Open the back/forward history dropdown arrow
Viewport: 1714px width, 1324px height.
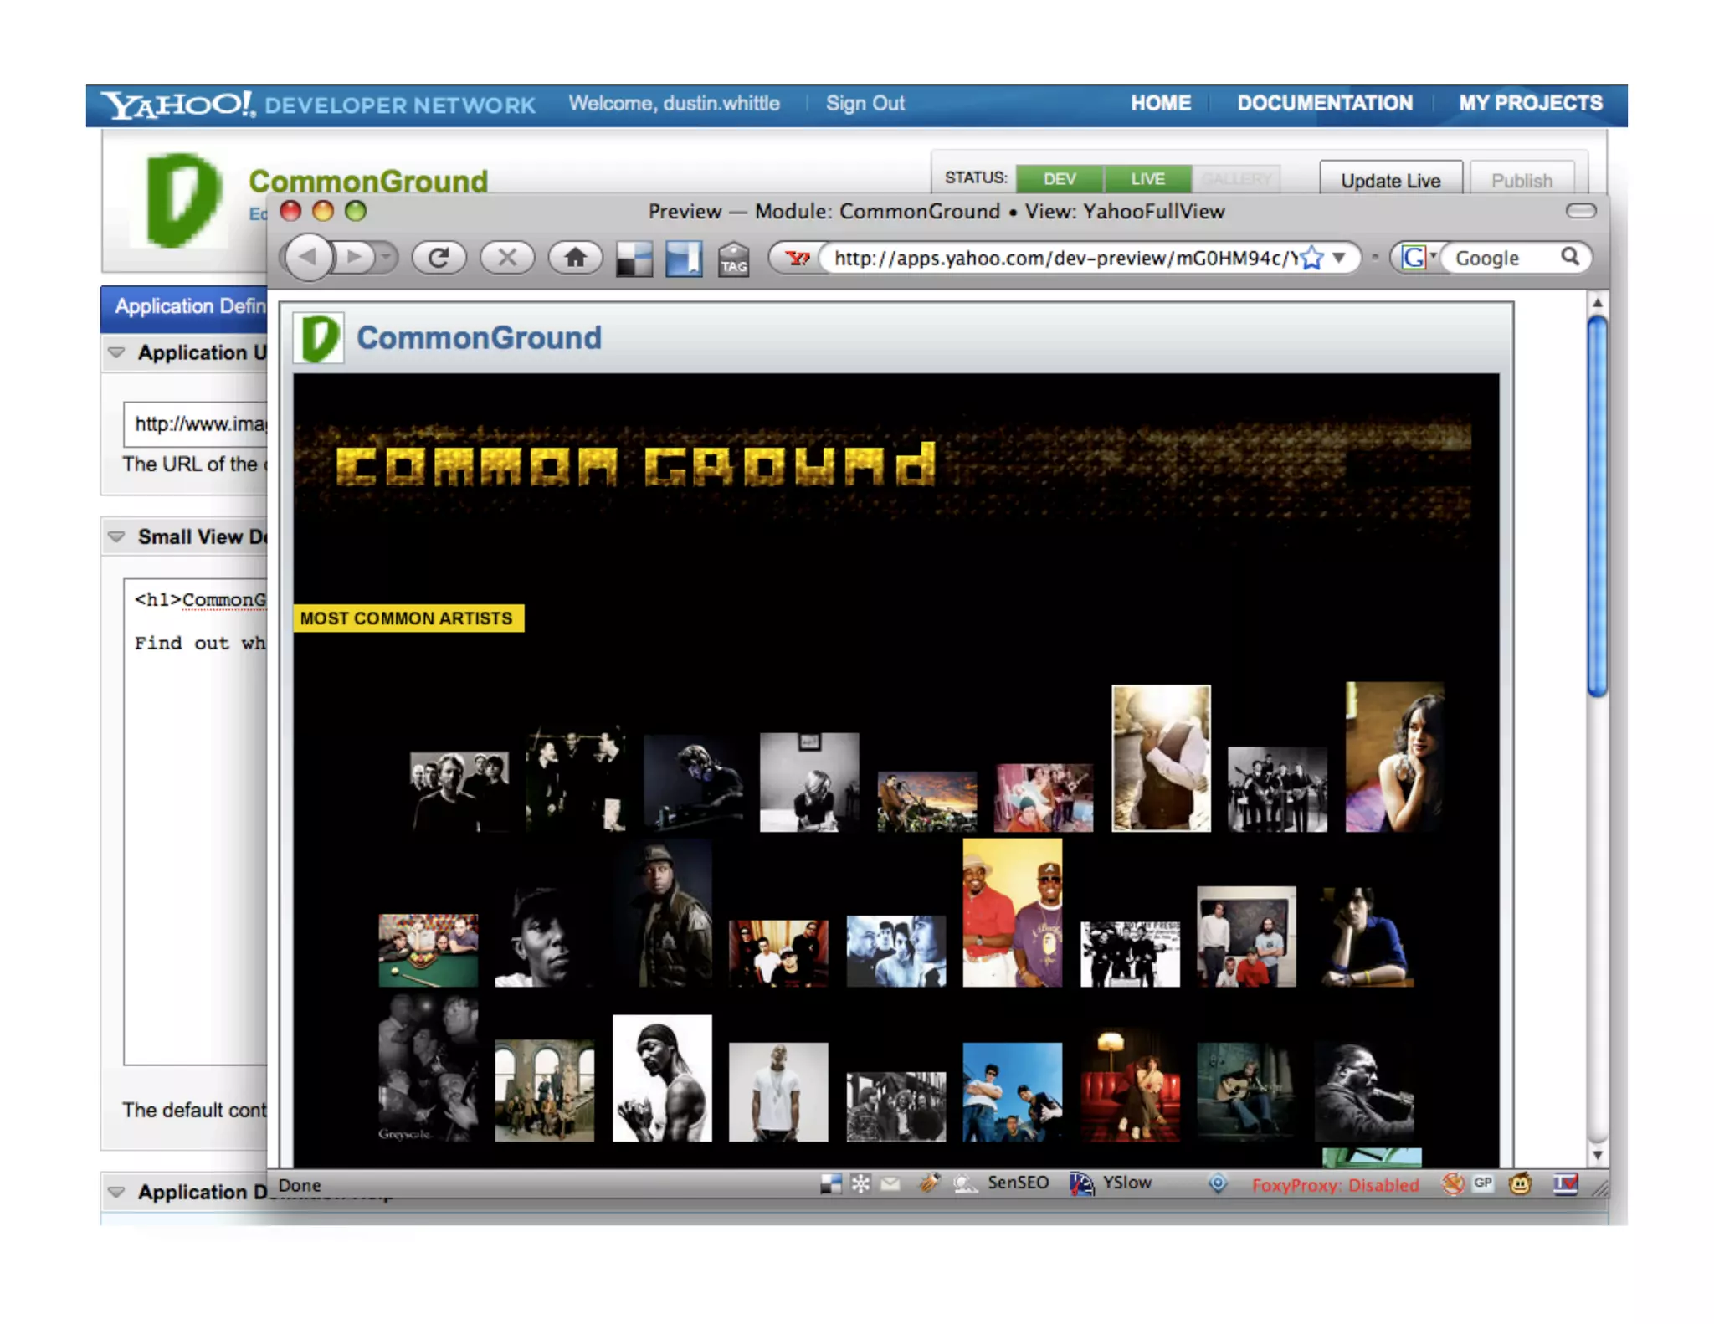(386, 257)
